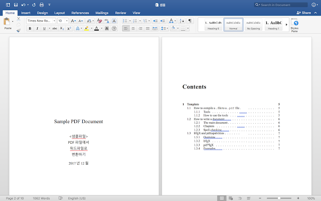Viewport: 321px width, 201px height.
Task: Open the font size dropdown
Action: click(67, 21)
